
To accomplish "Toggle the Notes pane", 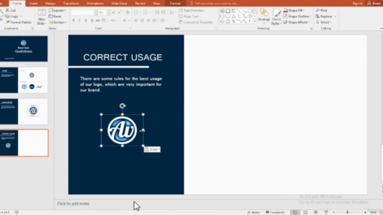I will [254, 213].
